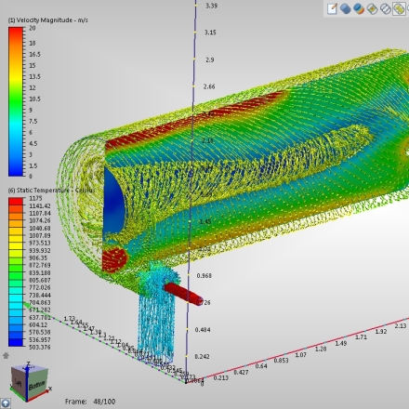The image size is (409, 409).
Task: Click the Static Temperature legend title
Action: click(x=51, y=191)
